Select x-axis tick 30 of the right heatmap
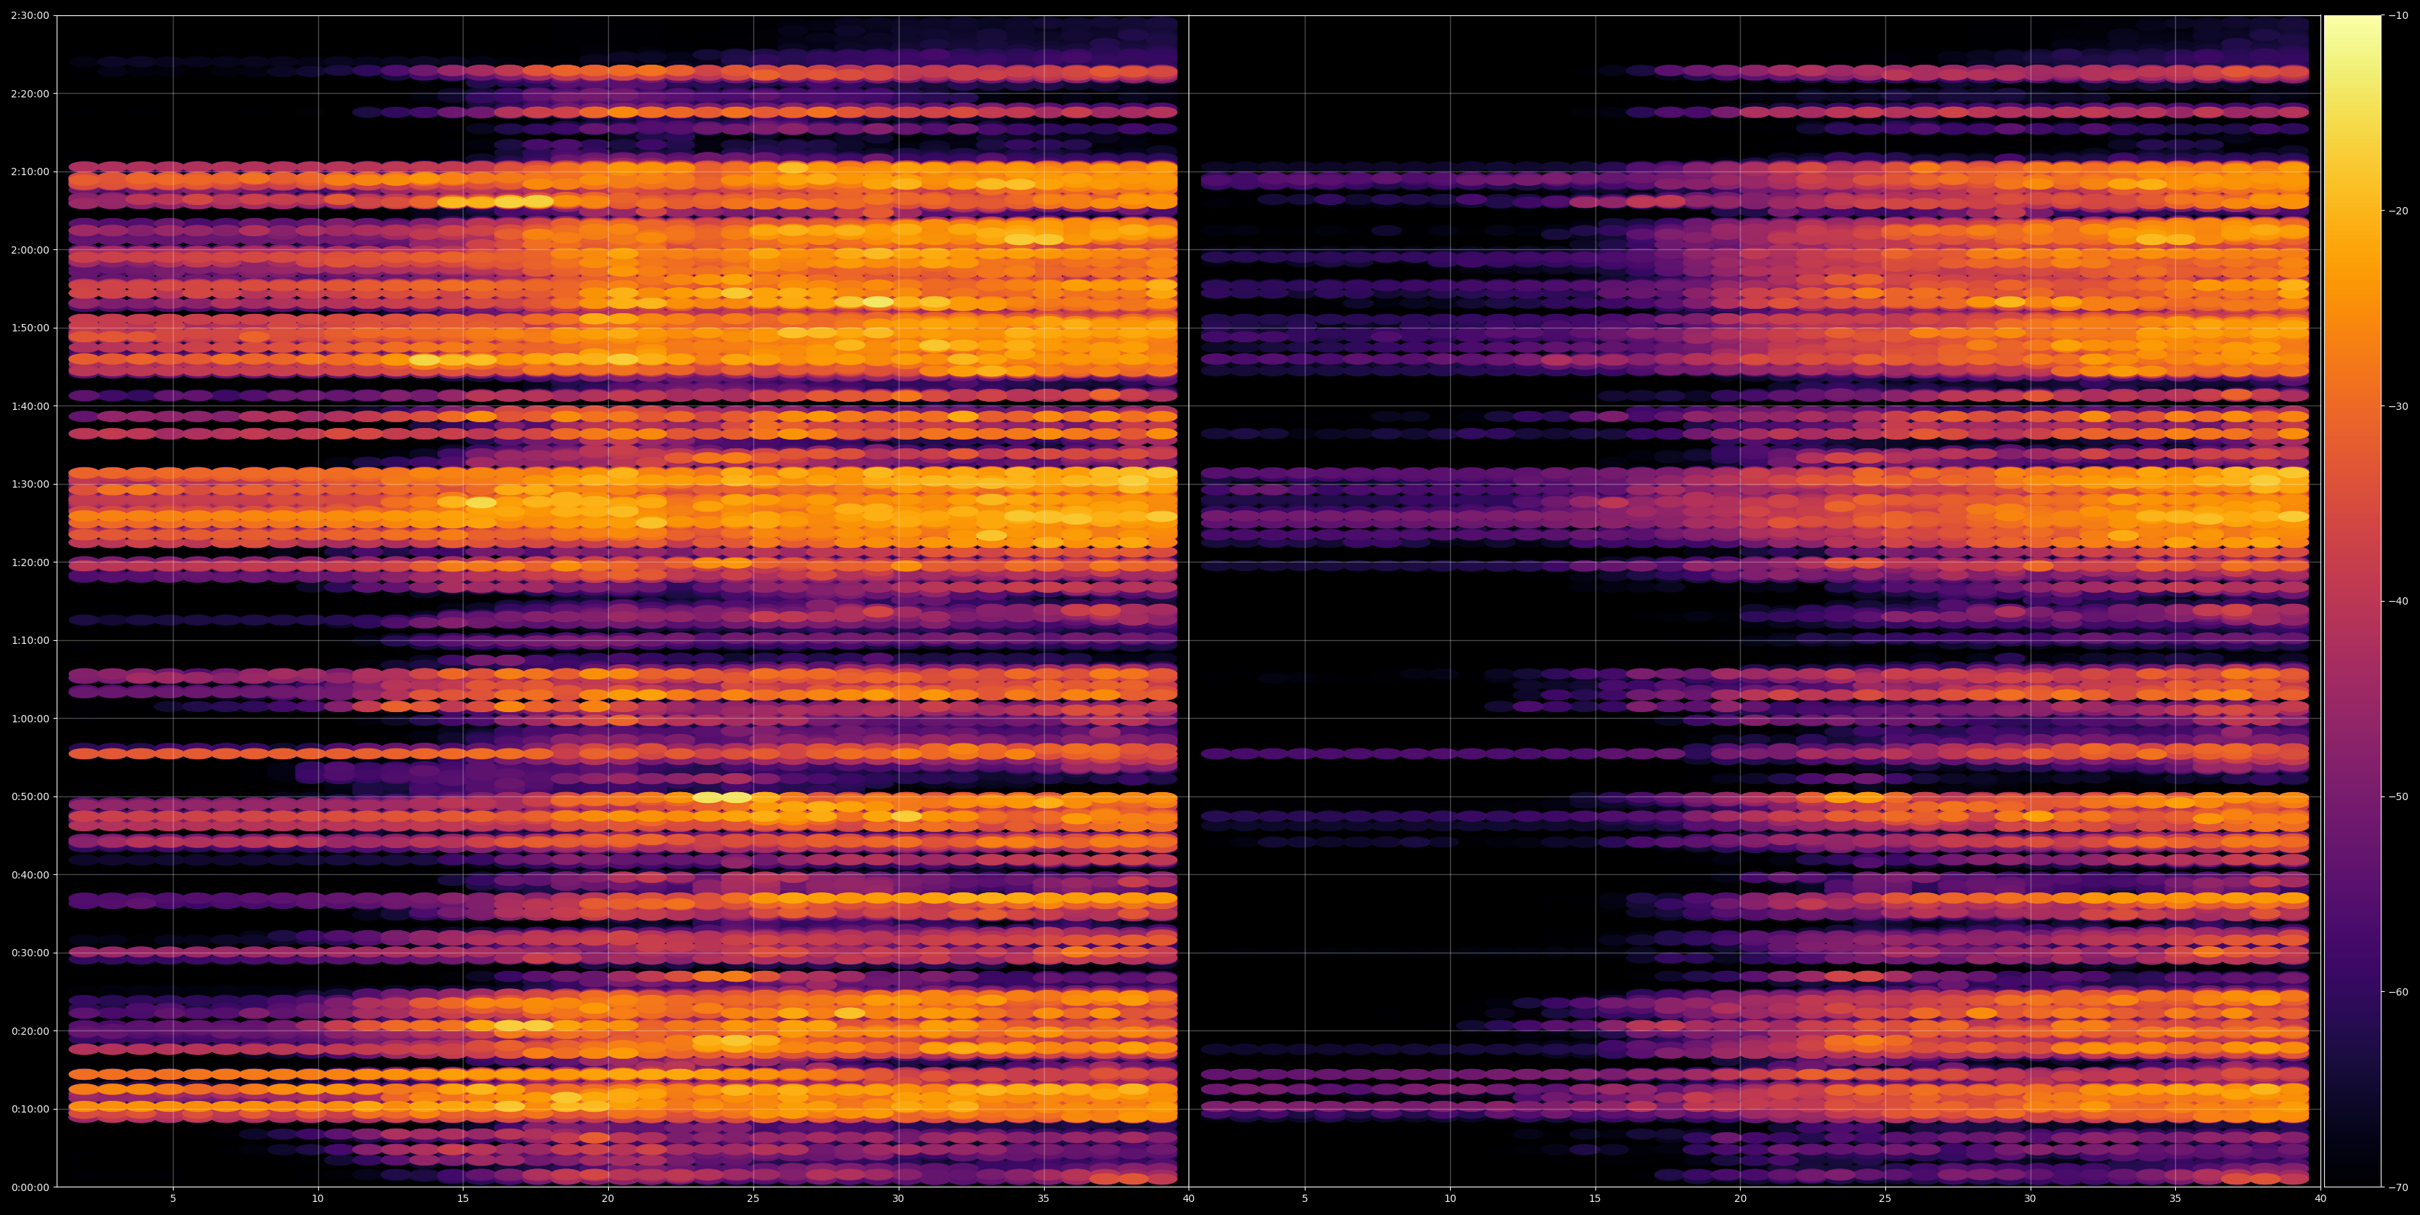 [2030, 1199]
